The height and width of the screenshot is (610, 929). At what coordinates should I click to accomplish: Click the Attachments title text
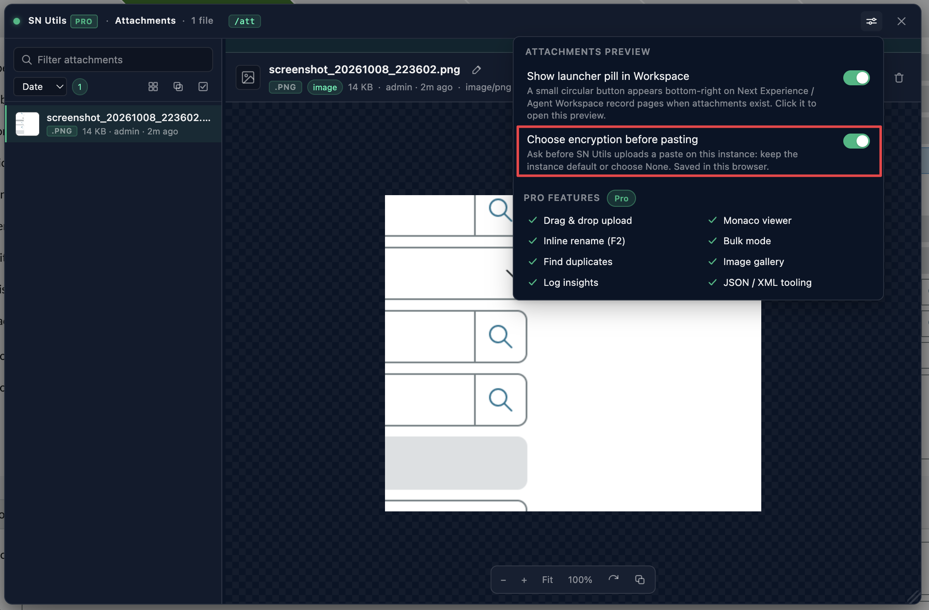point(145,21)
